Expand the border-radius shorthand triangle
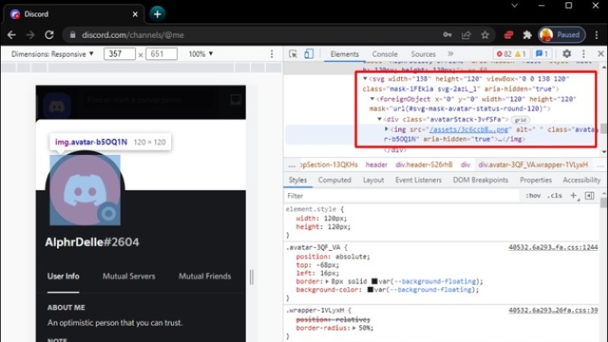 [x=353, y=328]
